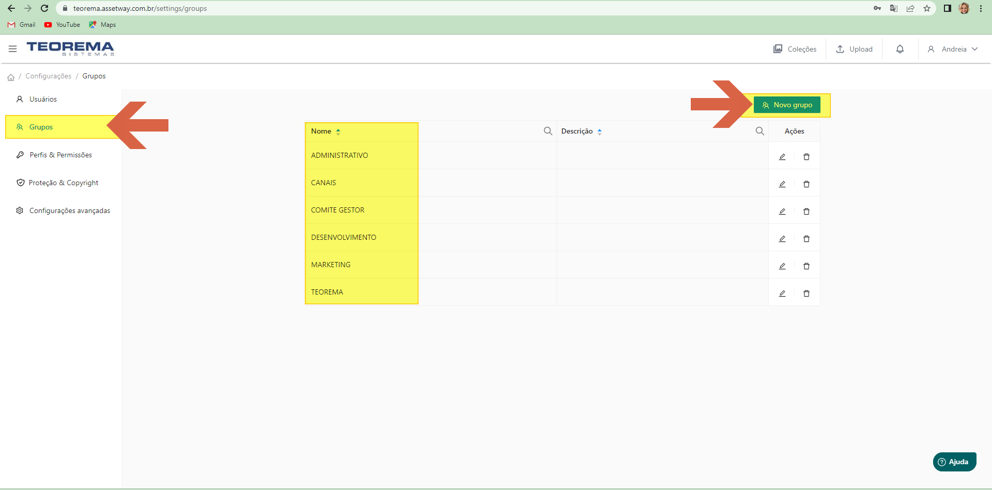Open the notifications bell
This screenshot has height=490, width=992.
pyautogui.click(x=900, y=49)
